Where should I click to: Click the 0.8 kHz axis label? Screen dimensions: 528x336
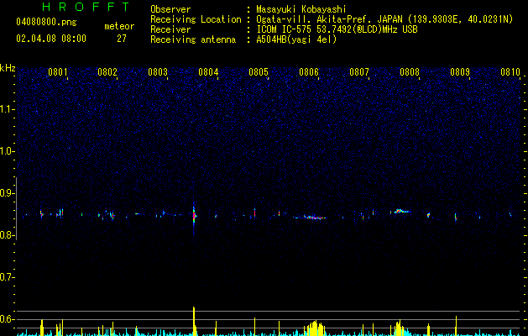(7, 235)
